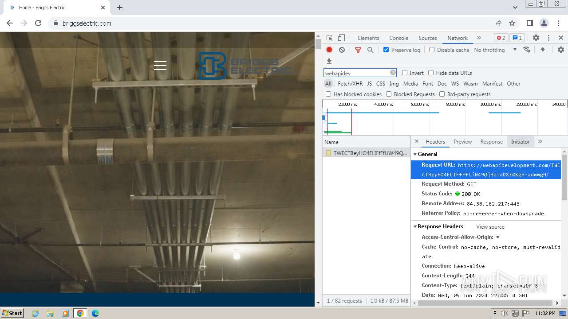Show more DevTools panels chevron
The width and height of the screenshot is (568, 319).
(479, 38)
